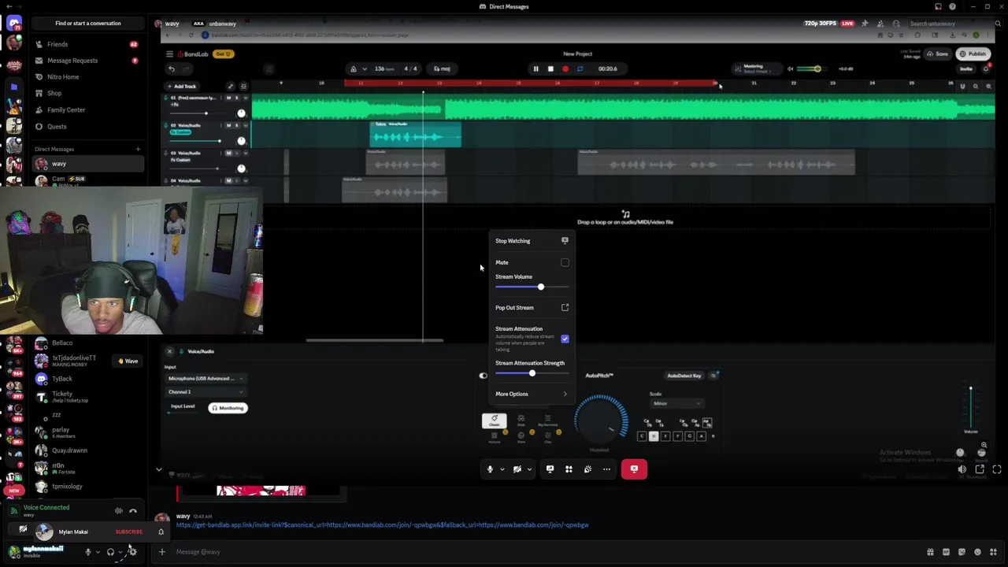The width and height of the screenshot is (1008, 567).
Task: Open the BandLab invite link
Action: (382, 525)
